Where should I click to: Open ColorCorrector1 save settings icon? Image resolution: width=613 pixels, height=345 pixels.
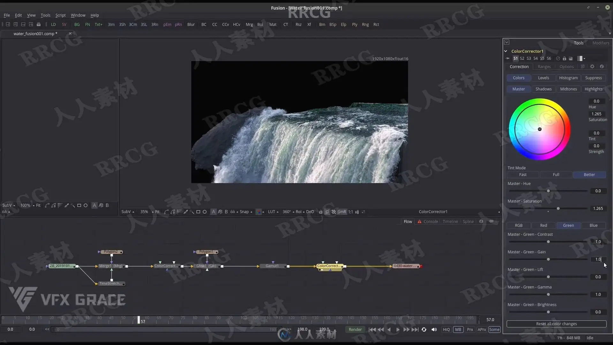click(x=571, y=58)
